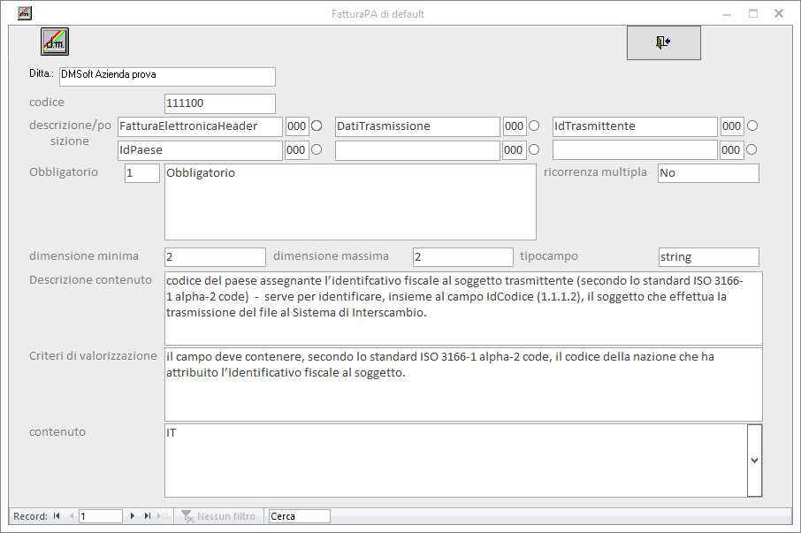This screenshot has width=801, height=533.
Task: Click the Nessun filtro filter indicator
Action: tap(218, 516)
